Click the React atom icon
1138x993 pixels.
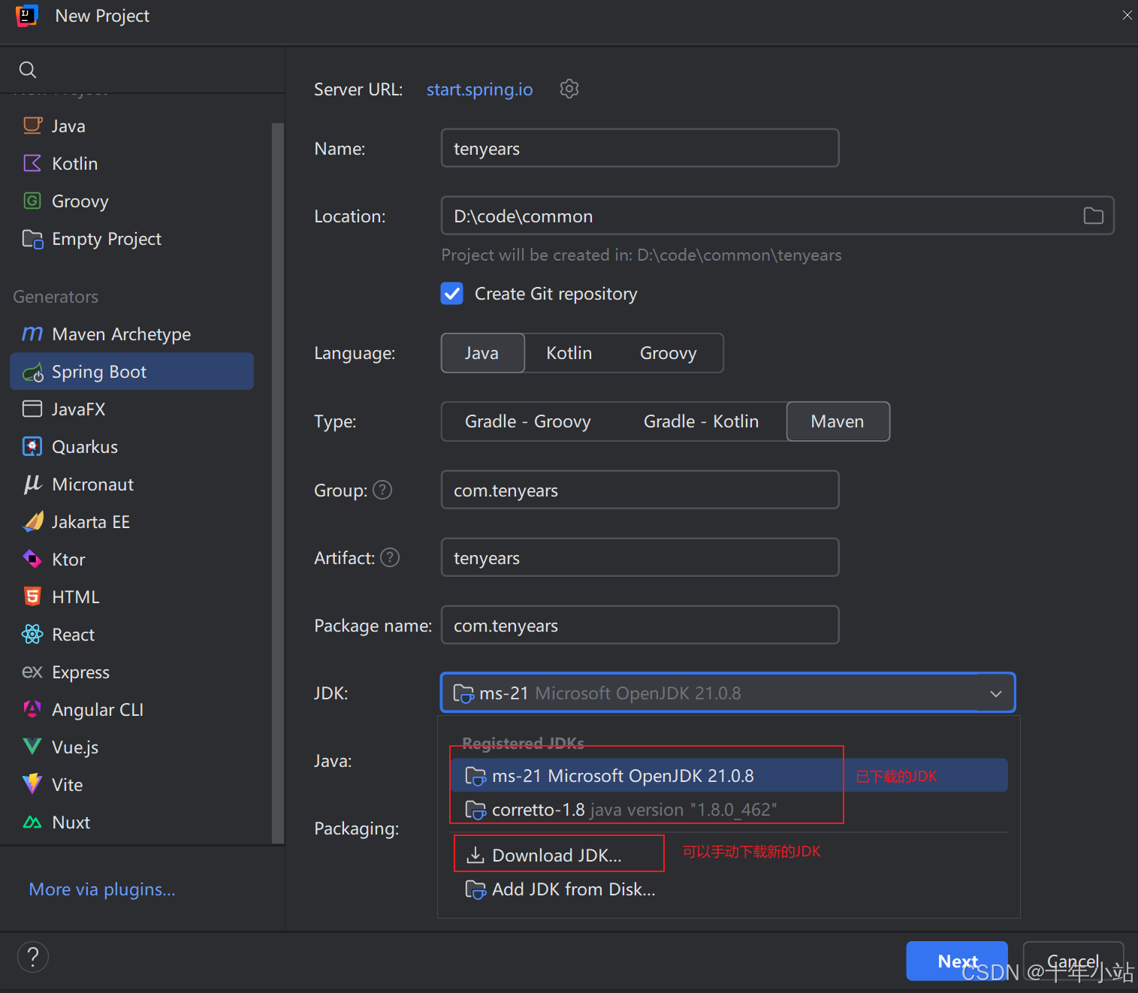tap(32, 634)
